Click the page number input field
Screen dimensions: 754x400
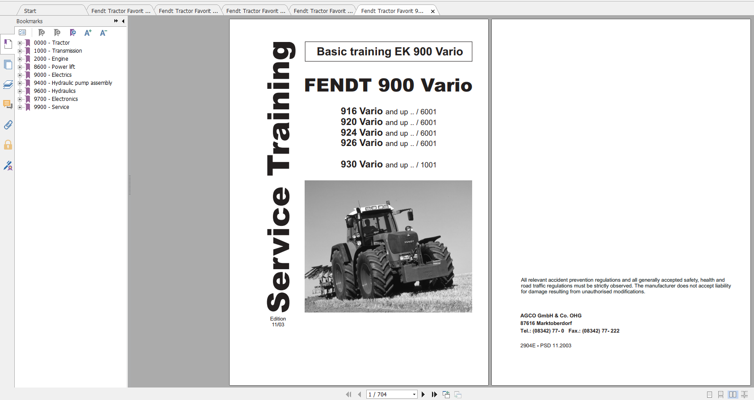point(389,395)
